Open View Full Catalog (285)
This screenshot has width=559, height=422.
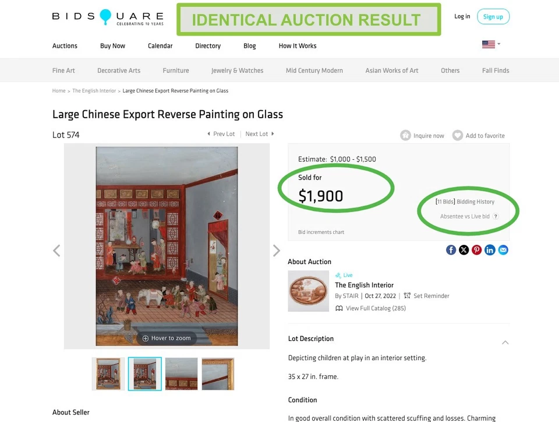(375, 308)
